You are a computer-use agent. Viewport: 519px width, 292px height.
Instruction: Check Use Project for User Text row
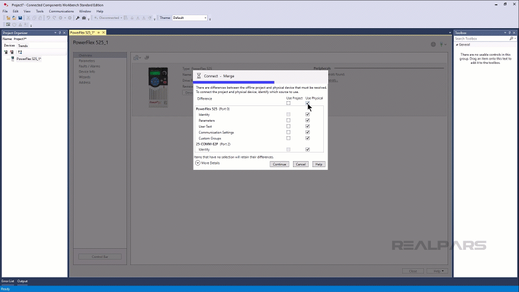tap(288, 127)
